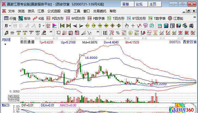
Task: Open the 9T四方形 tool
Action: (x=137, y=19)
